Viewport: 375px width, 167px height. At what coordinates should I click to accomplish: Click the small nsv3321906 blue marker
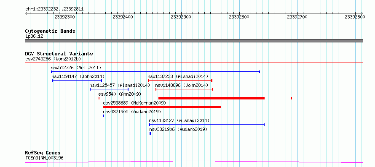pos(150,133)
